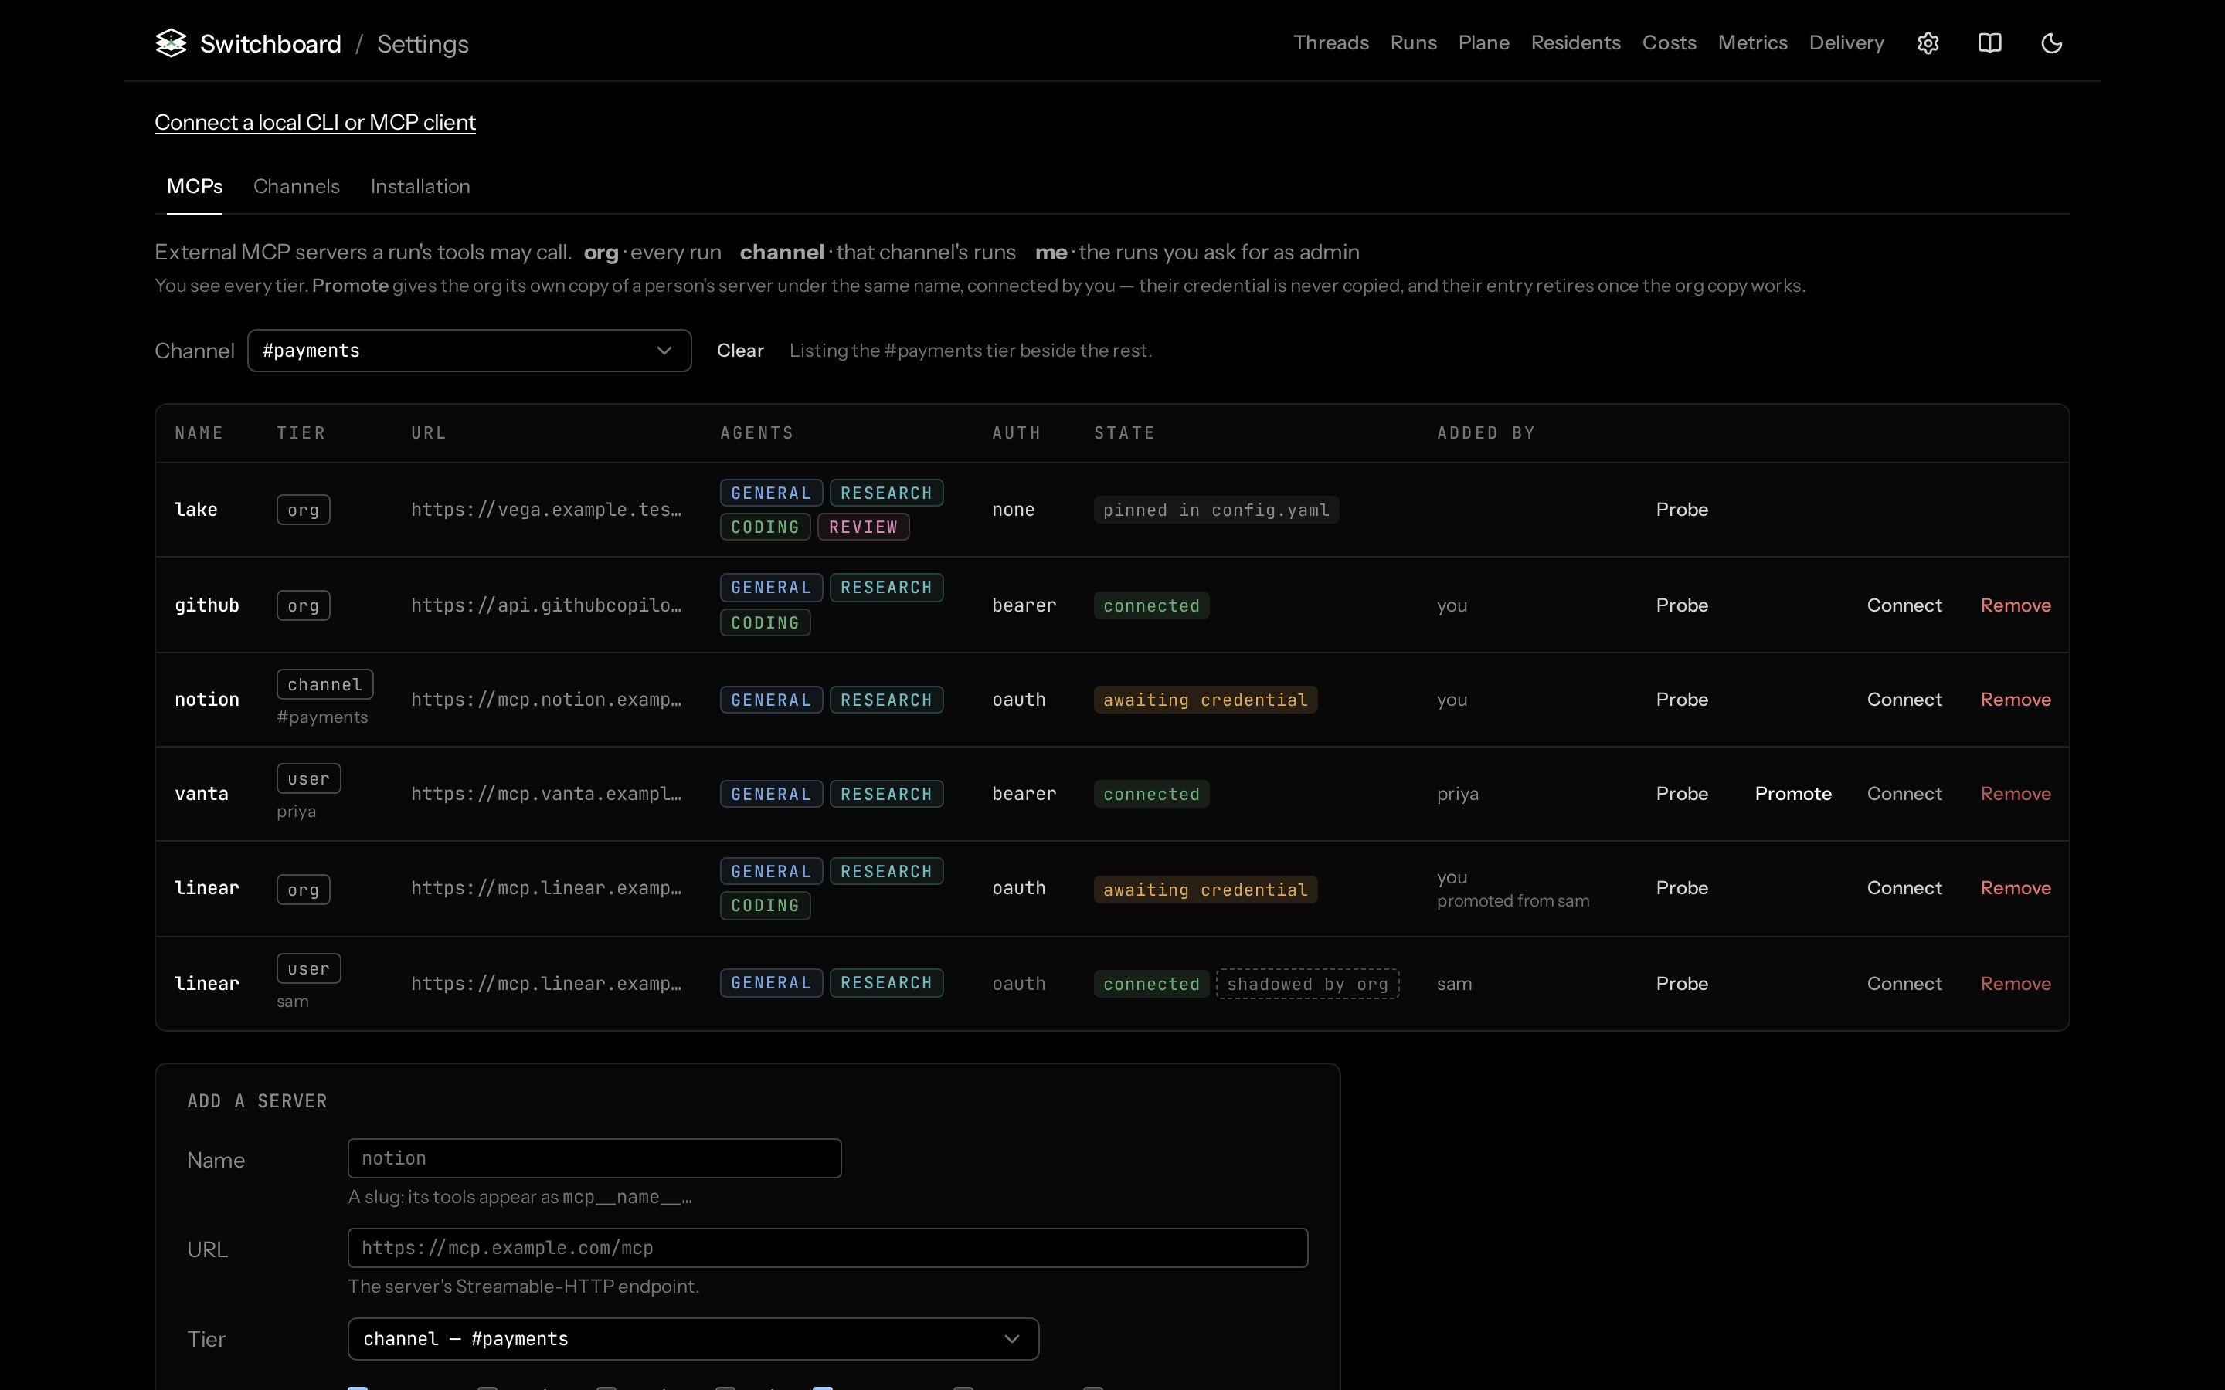Open the Delivery page
Image resolution: width=2225 pixels, height=1390 pixels.
[1846, 43]
